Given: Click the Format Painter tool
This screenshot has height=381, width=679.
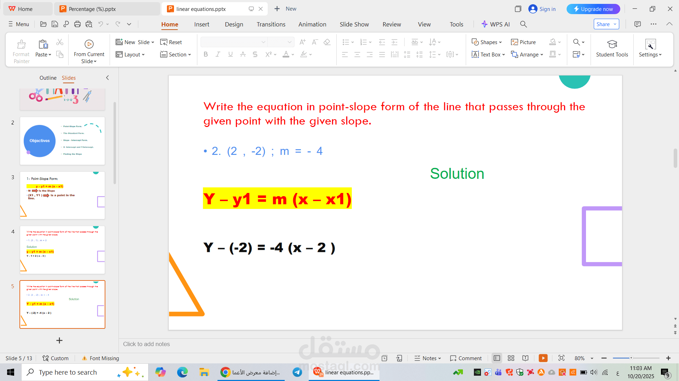Looking at the screenshot, I should point(21,51).
